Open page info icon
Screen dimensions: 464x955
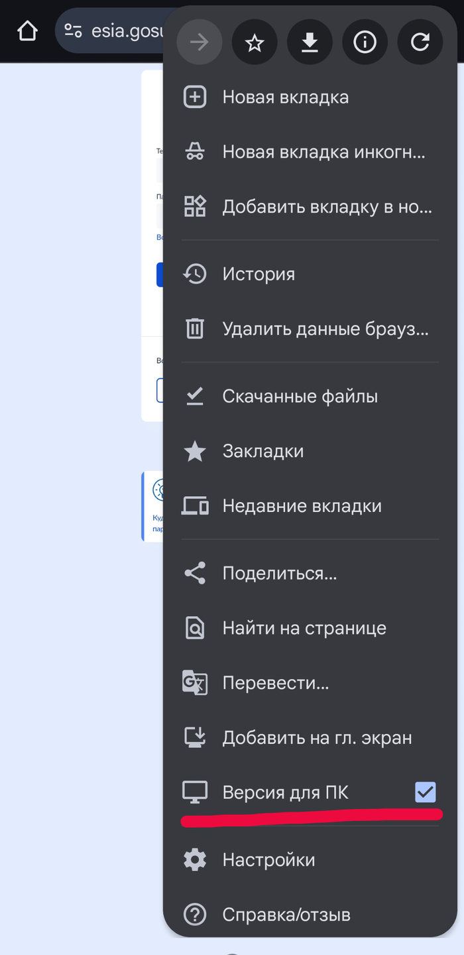(365, 42)
